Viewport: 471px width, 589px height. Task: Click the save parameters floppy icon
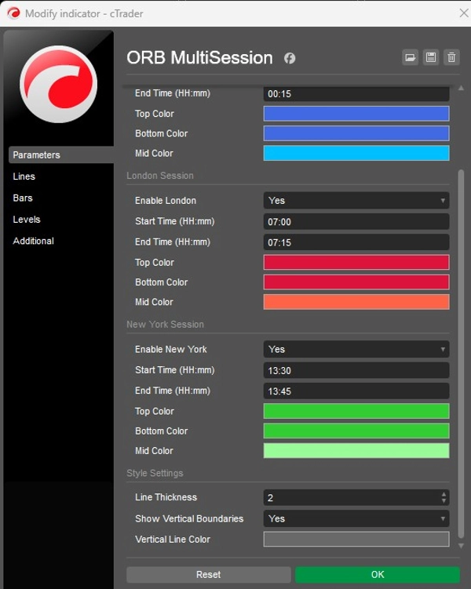pyautogui.click(x=431, y=57)
